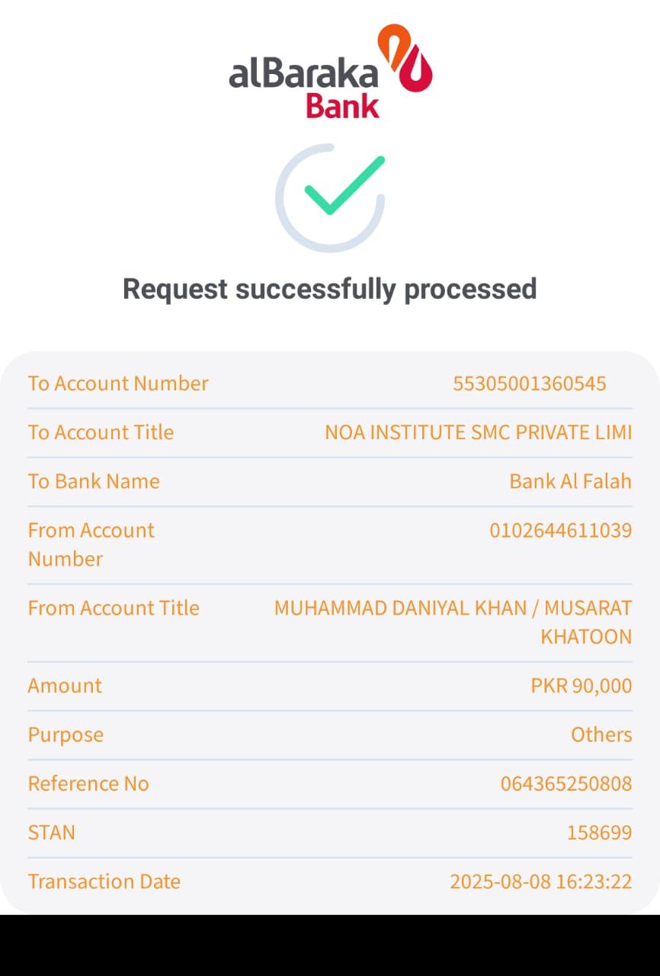Select From Account Number 0102644611039
Viewport: 660px width, 976px height.
point(560,530)
